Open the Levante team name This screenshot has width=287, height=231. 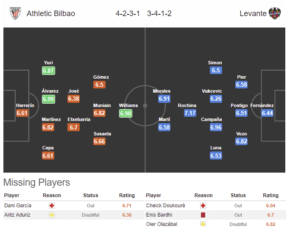point(253,14)
